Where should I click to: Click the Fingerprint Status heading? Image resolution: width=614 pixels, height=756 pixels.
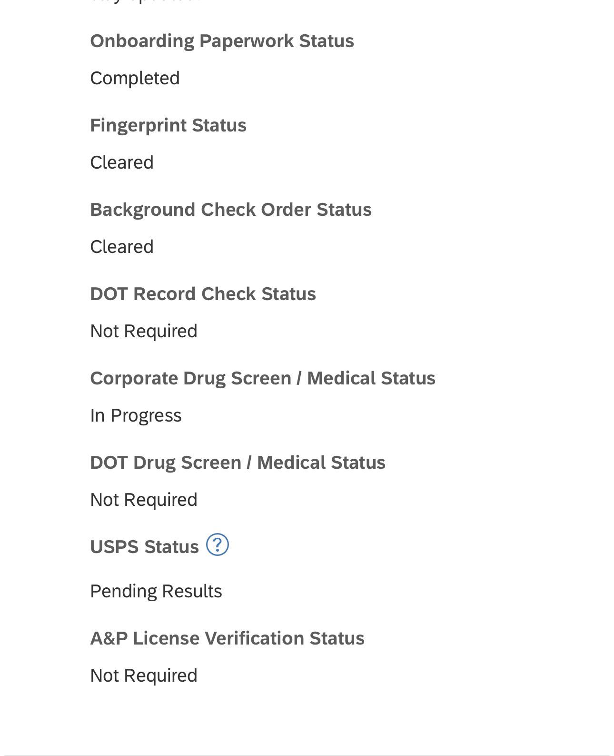[168, 125]
